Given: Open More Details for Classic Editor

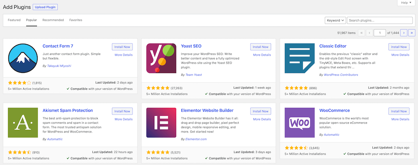Looking at the screenshot, I should coord(400,55).
